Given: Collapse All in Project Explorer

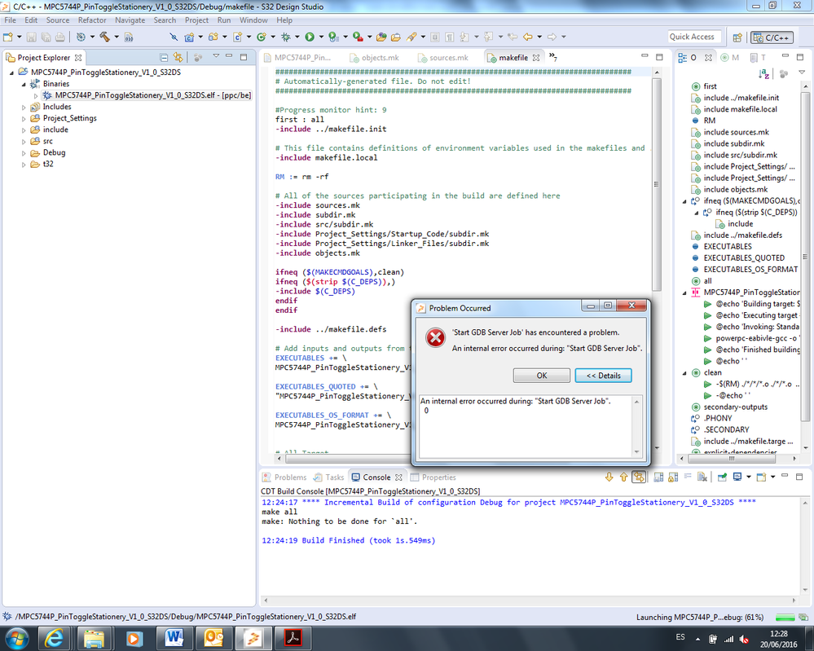Looking at the screenshot, I should point(164,57).
